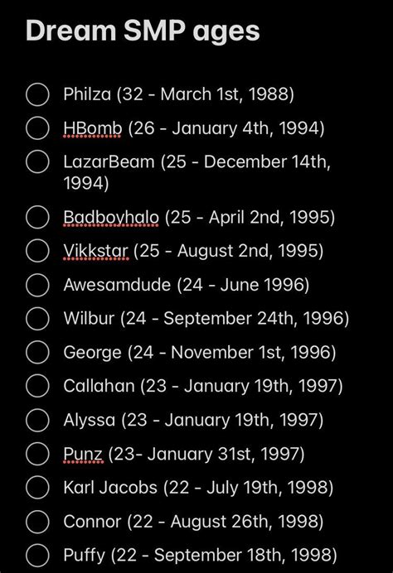Click the Dream SMP ages title
This screenshot has height=573, width=393.
(143, 31)
